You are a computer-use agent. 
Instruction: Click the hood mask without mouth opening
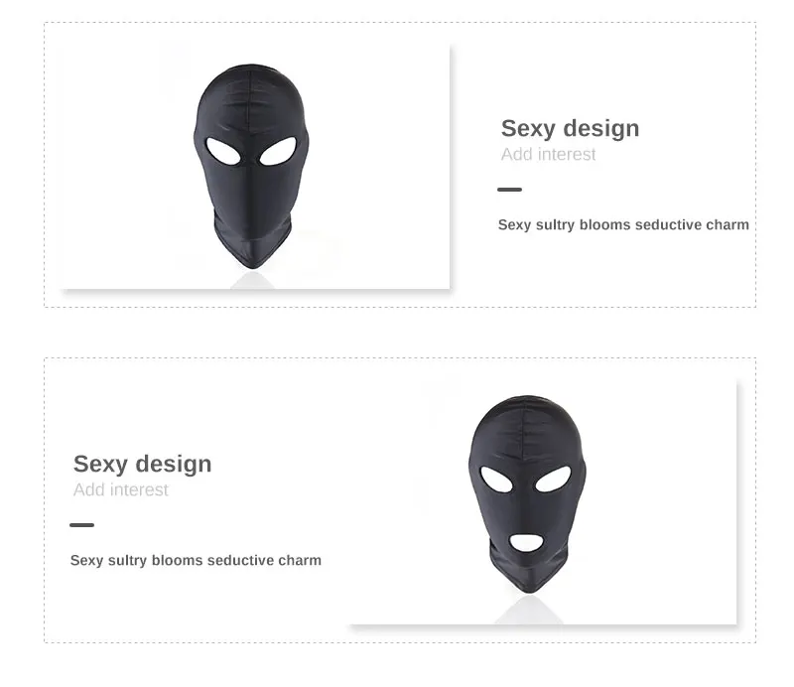coord(251,166)
